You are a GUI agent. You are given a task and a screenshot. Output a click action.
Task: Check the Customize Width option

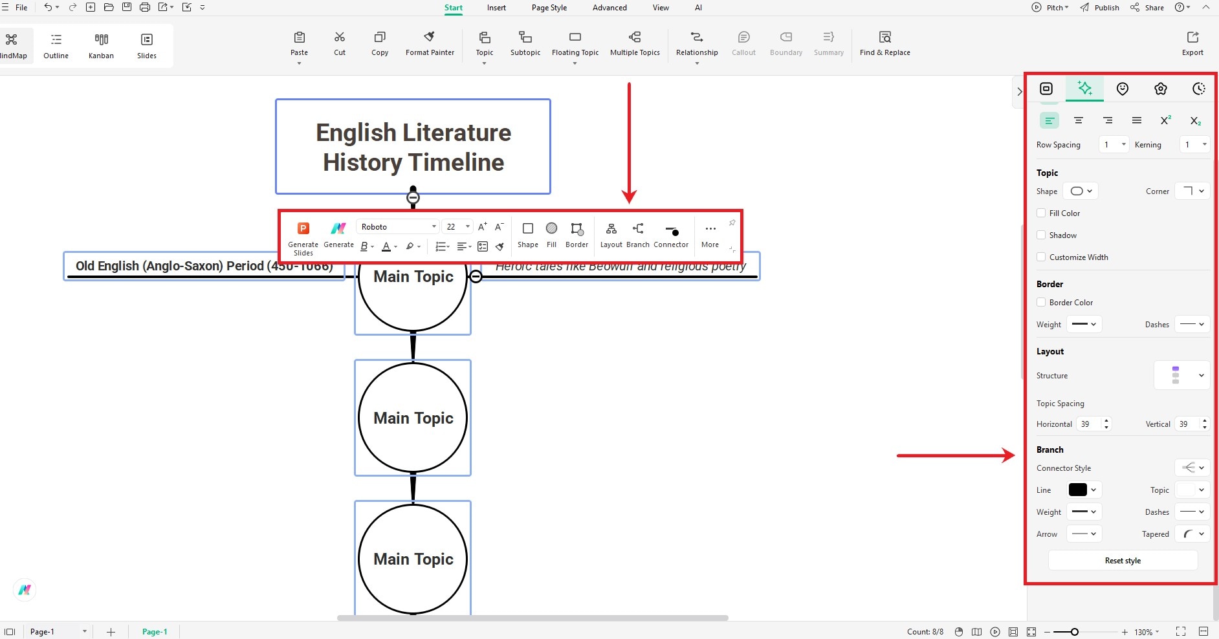tap(1041, 257)
